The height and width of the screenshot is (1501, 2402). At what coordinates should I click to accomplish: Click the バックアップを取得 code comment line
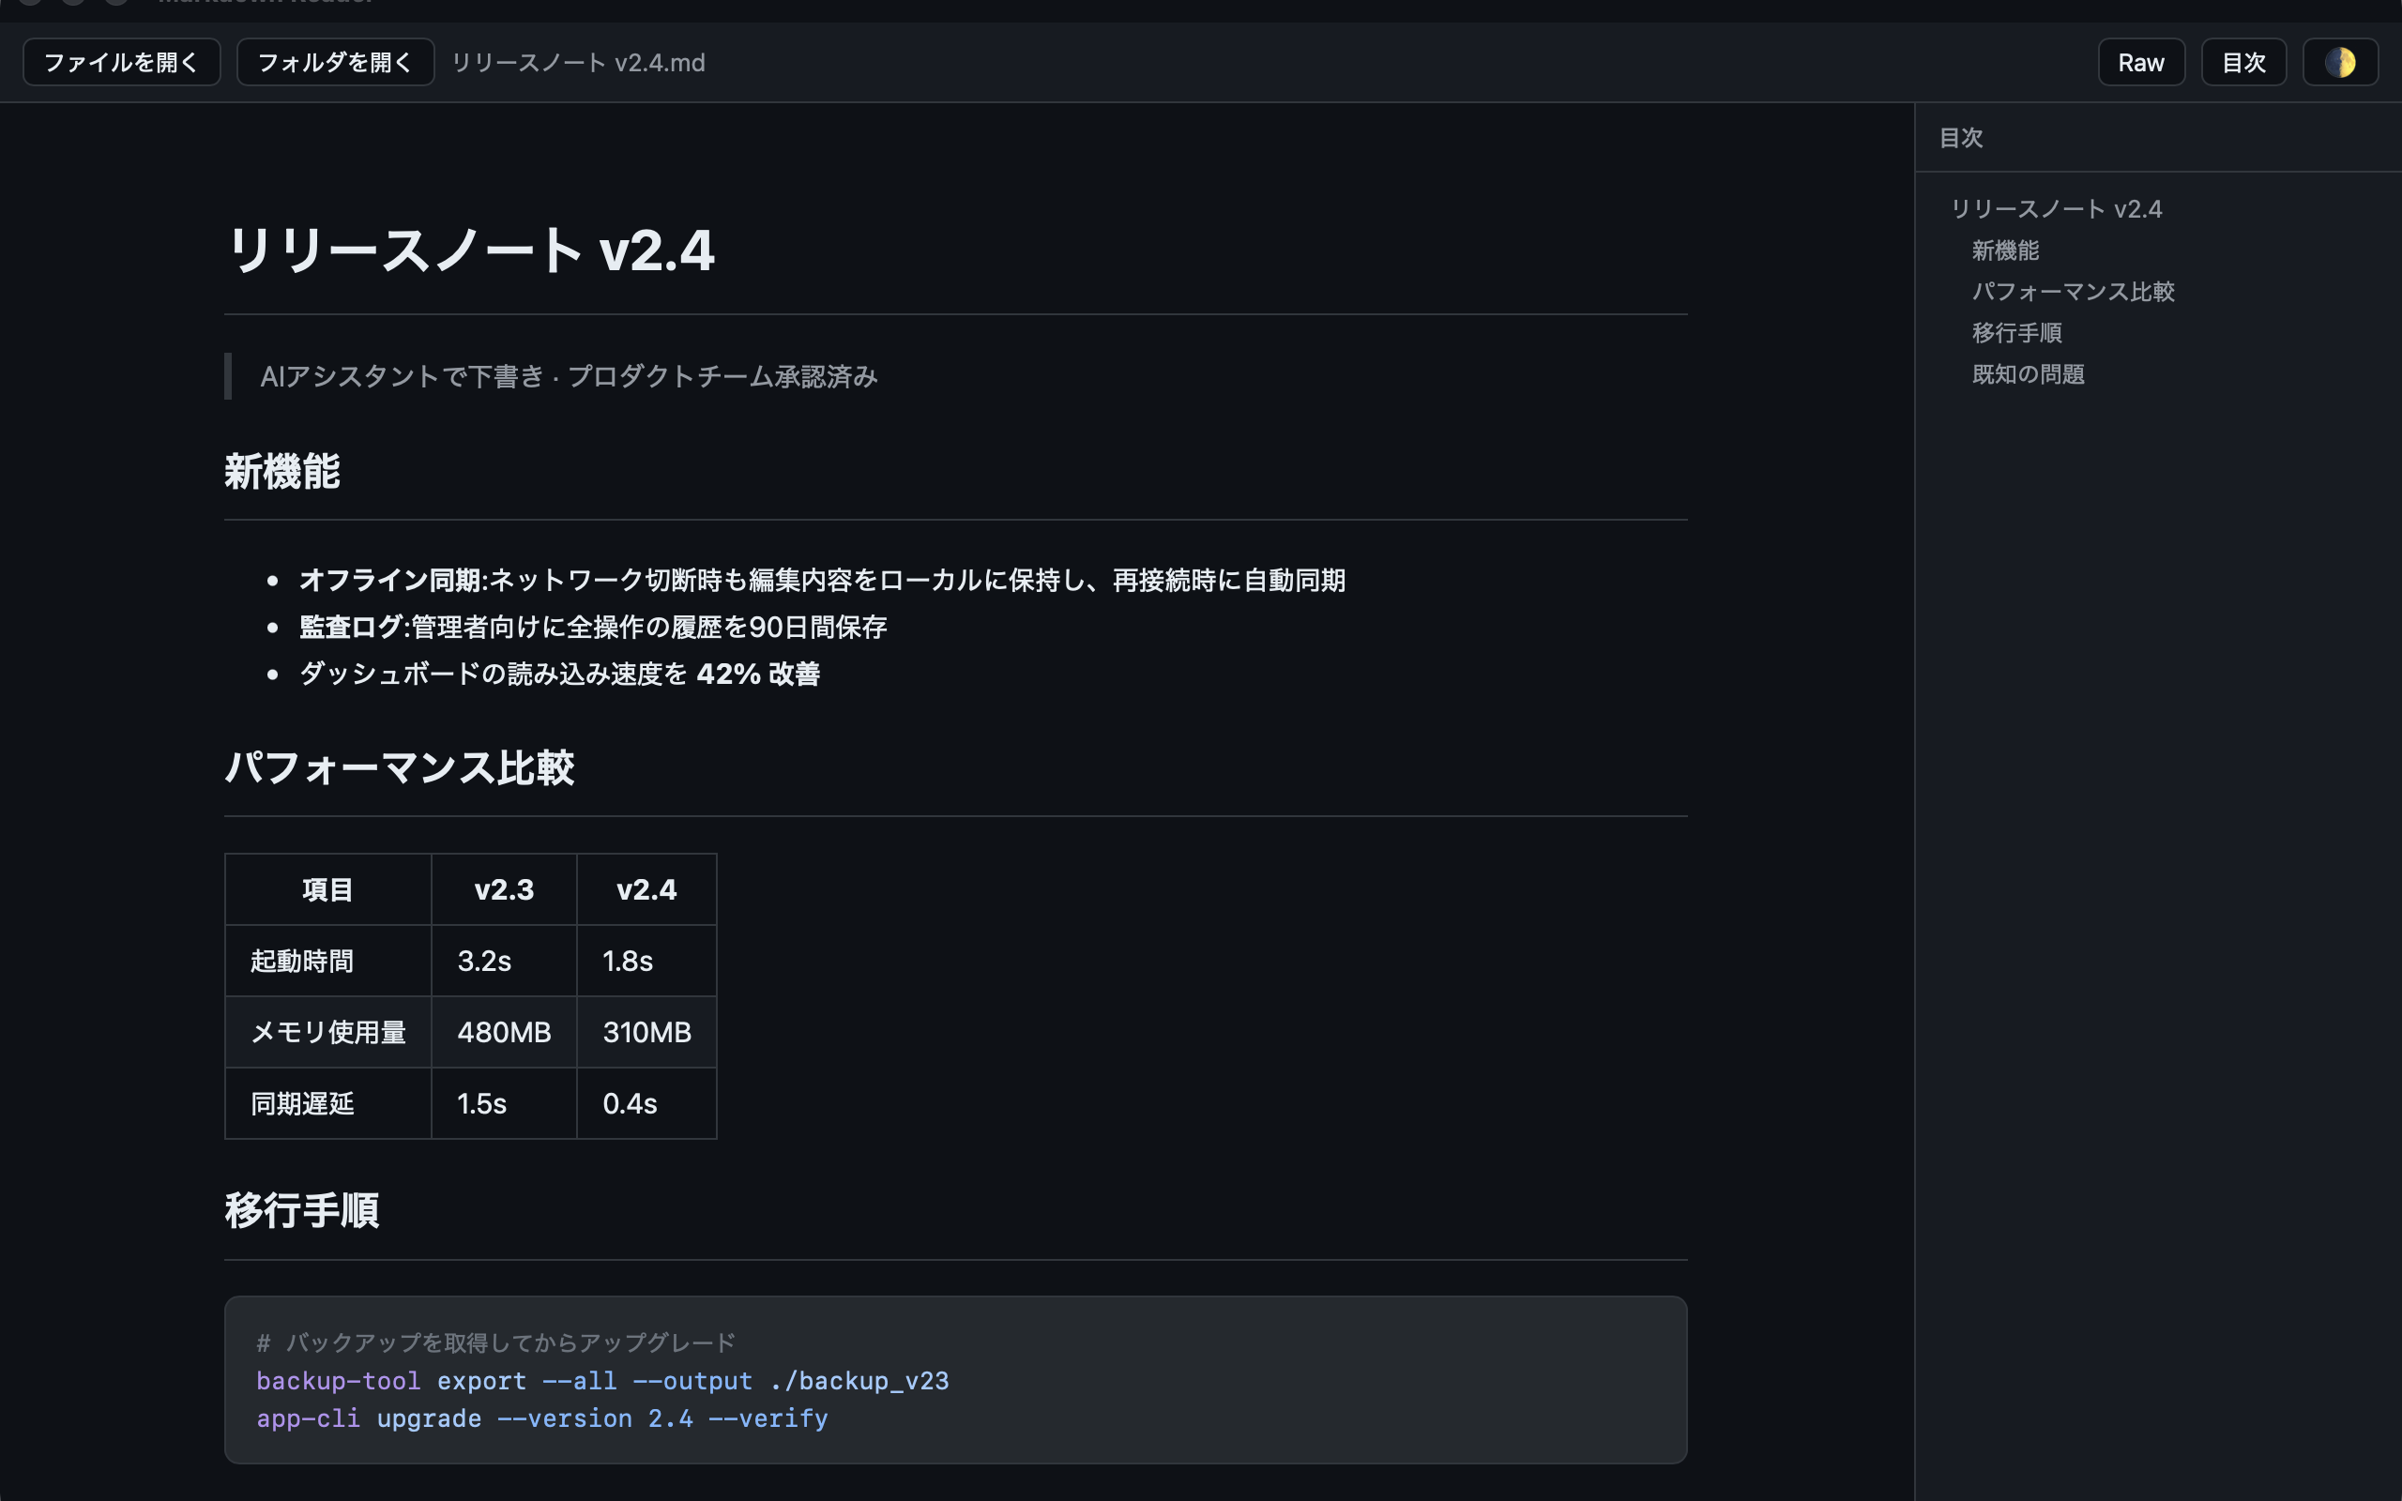pos(496,1343)
